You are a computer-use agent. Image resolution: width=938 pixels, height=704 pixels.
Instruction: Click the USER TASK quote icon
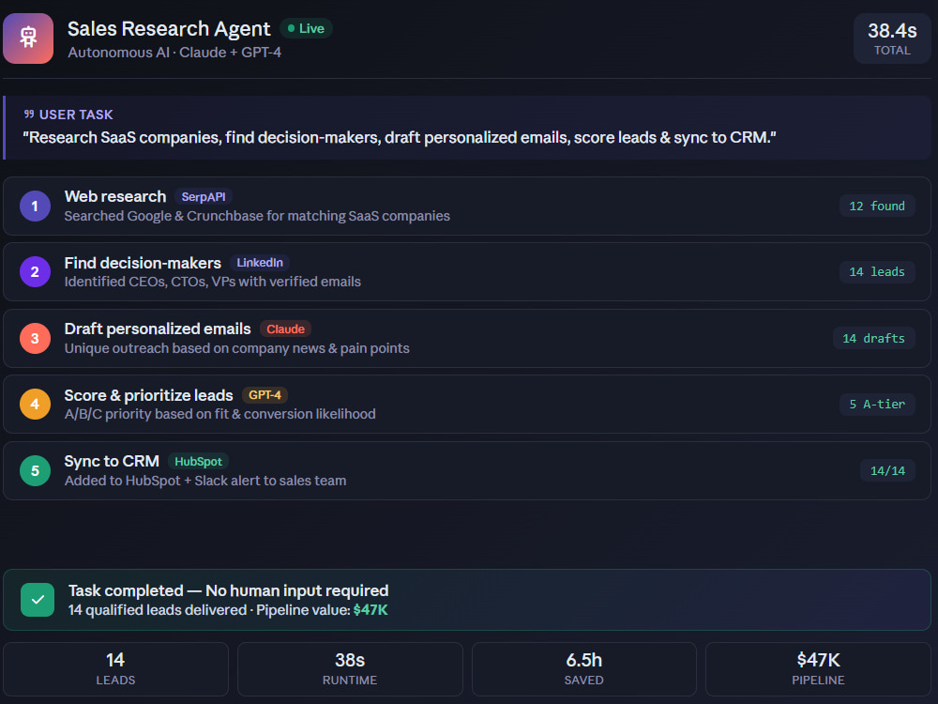click(29, 114)
